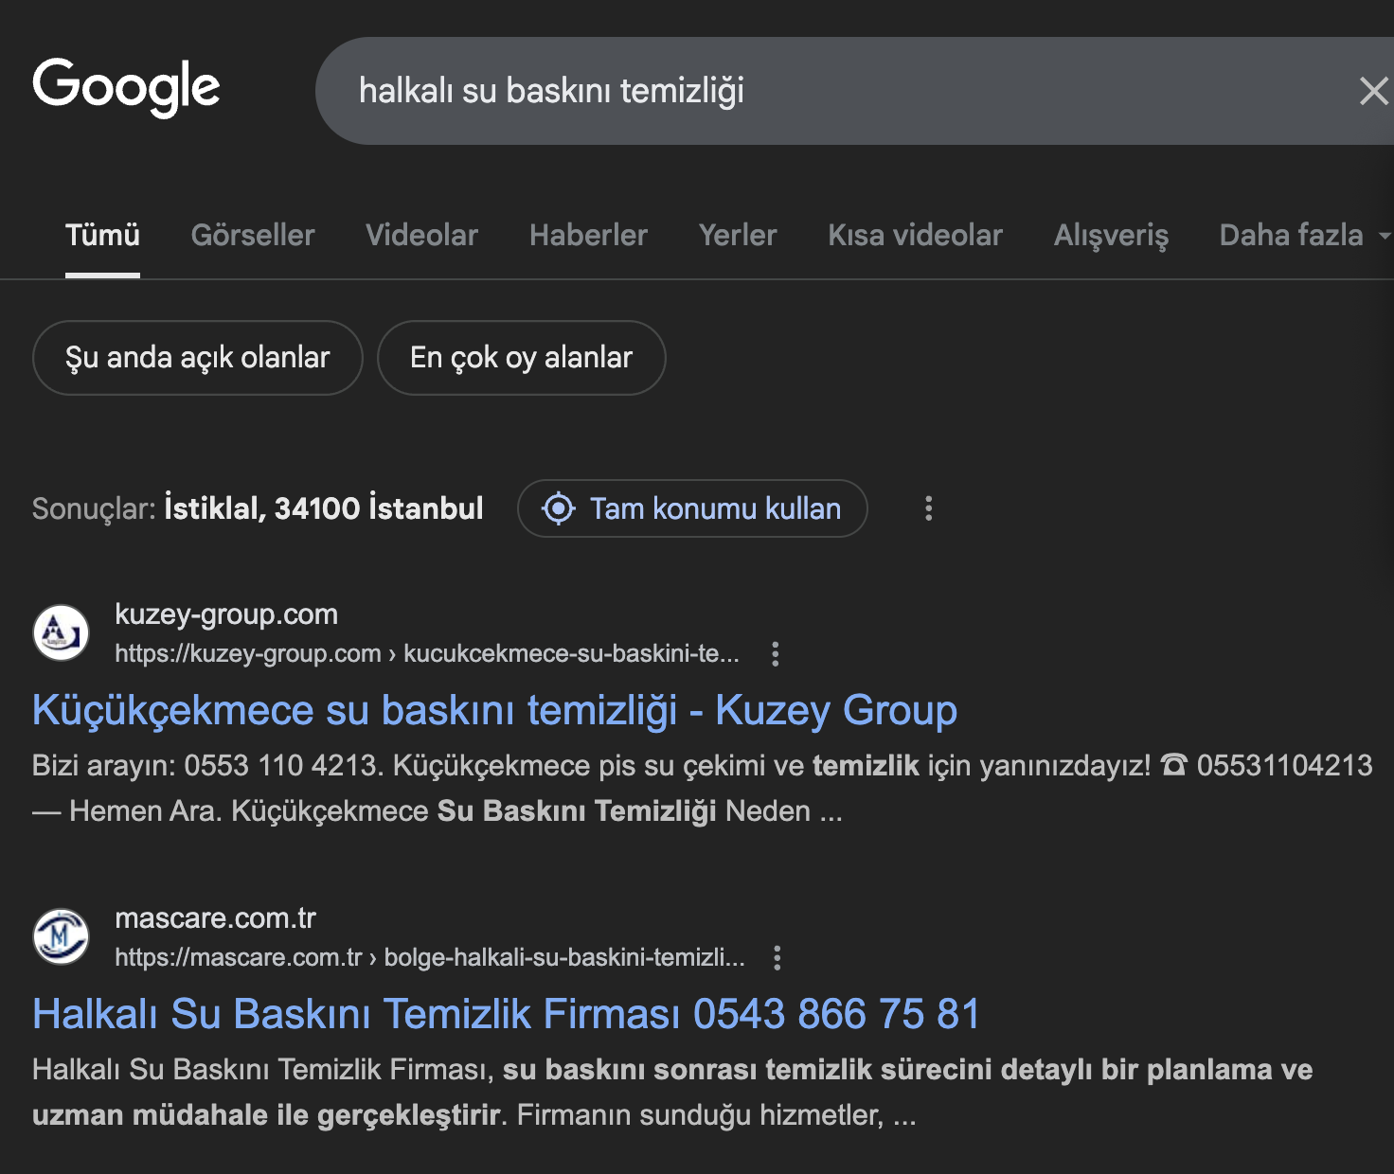
Task: Open the three-dot menu for kuzey-group.com result
Action: pyautogui.click(x=775, y=654)
